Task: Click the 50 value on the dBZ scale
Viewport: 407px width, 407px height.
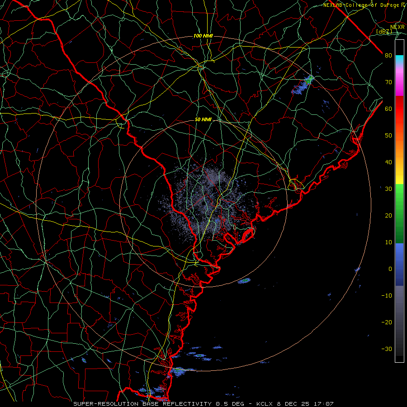Action: click(388, 136)
